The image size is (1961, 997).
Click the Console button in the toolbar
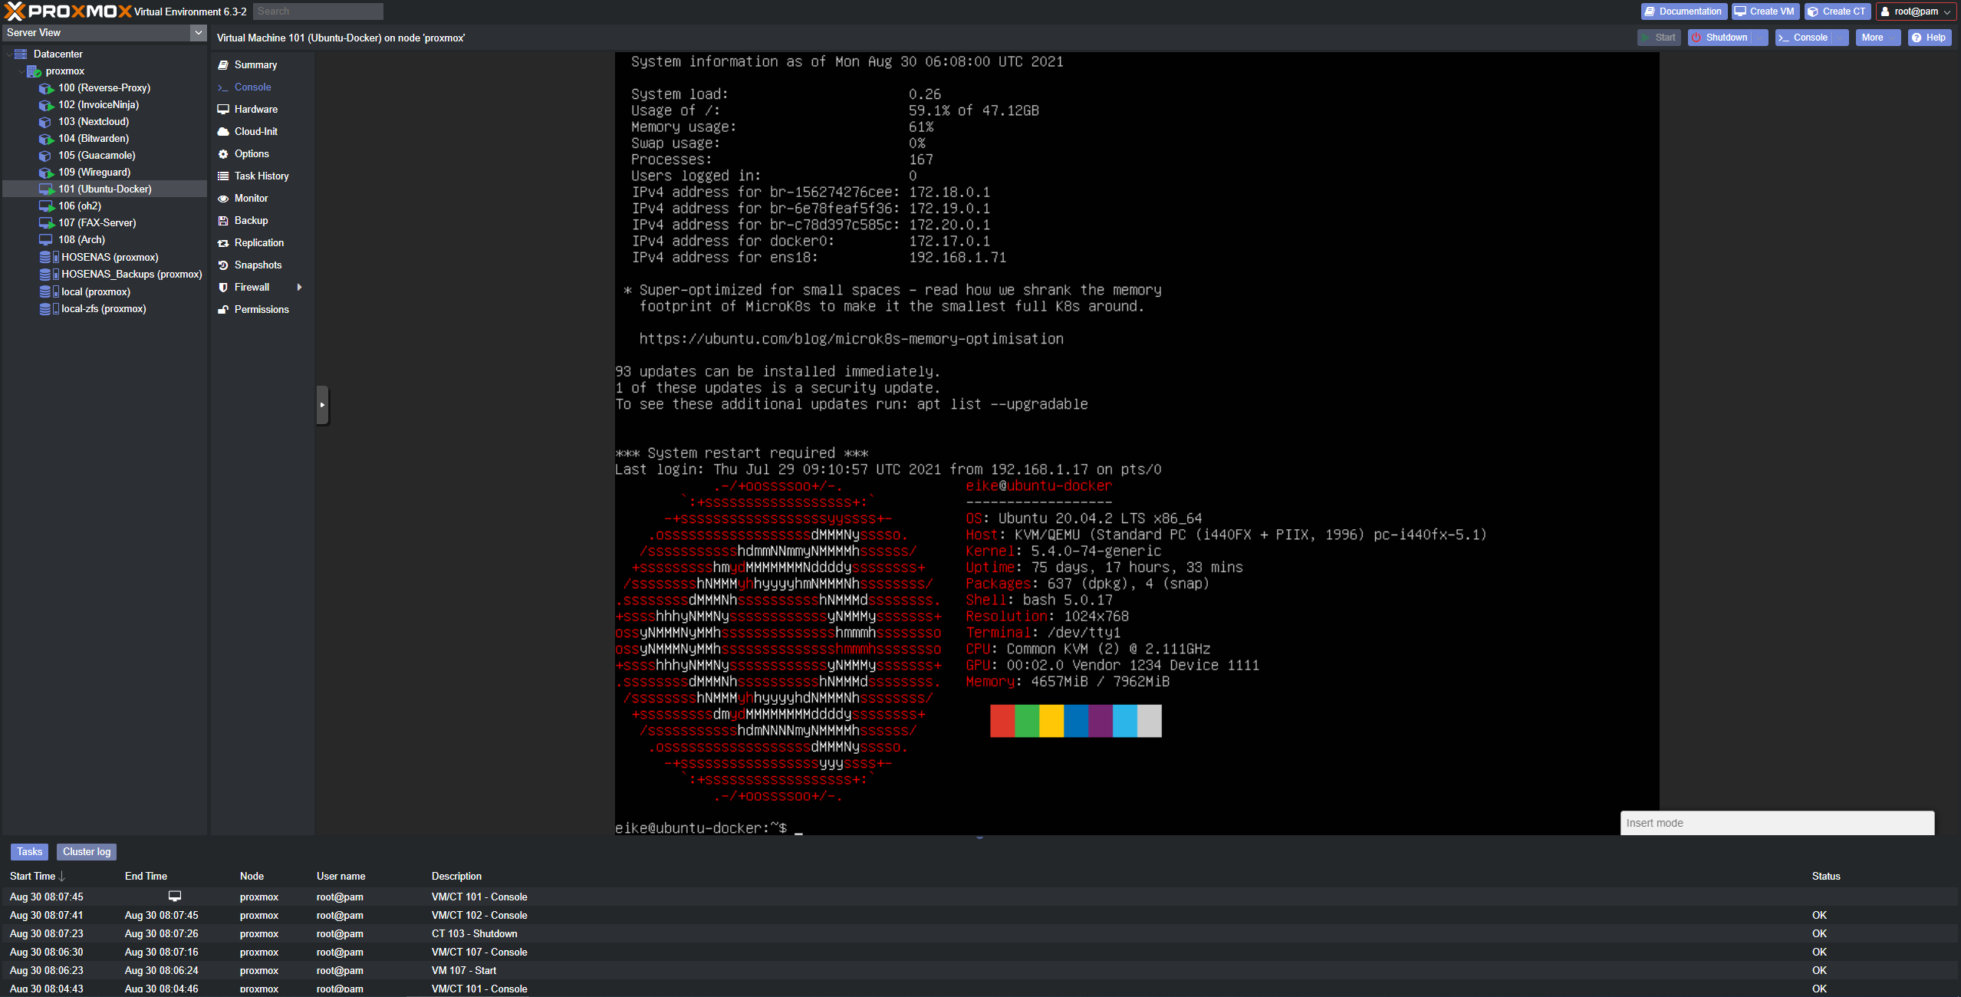tap(1804, 38)
